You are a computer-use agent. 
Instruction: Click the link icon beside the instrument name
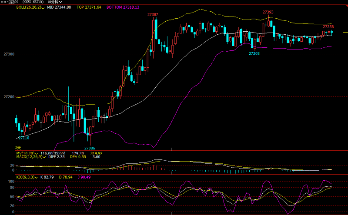(x=4, y=2)
